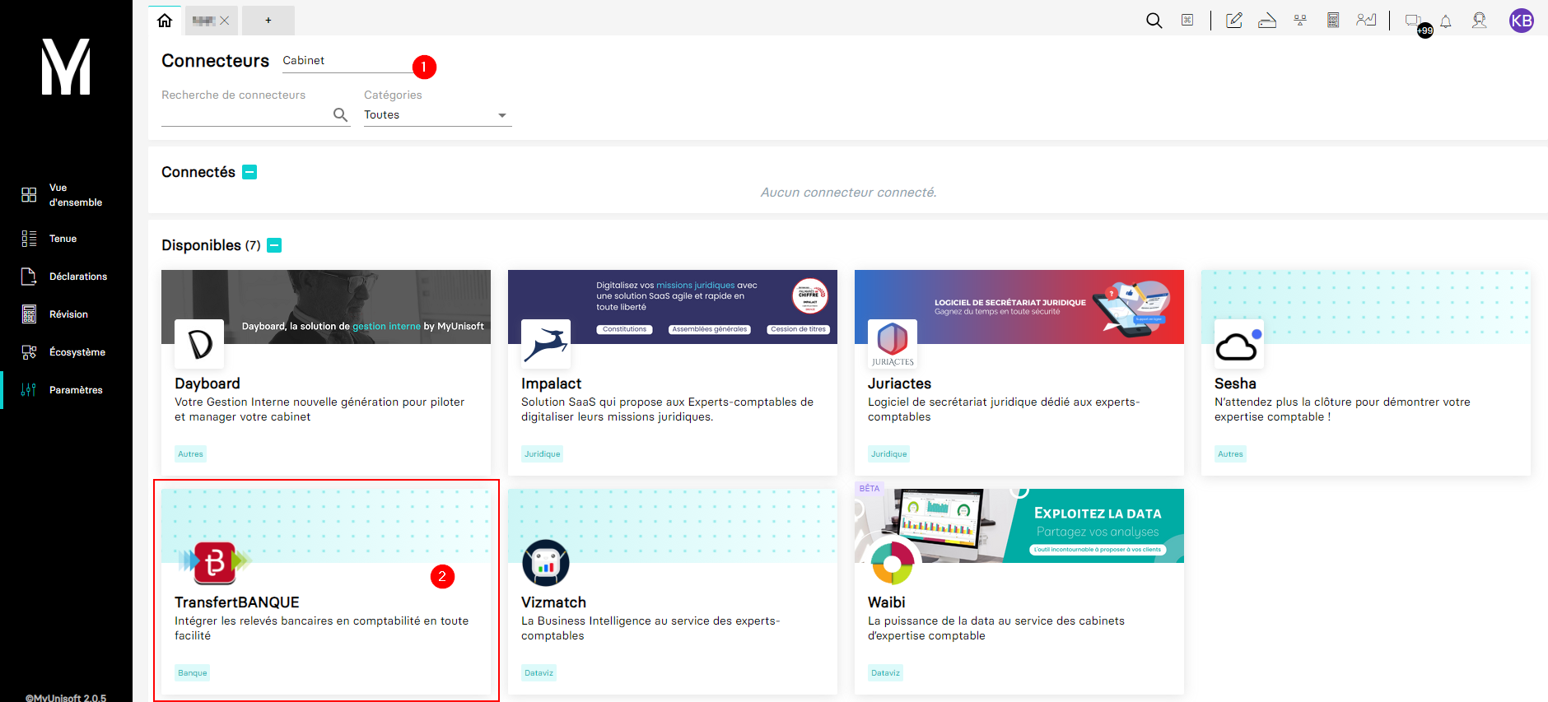
Task: Open the global search magnifier
Action: point(1154,21)
